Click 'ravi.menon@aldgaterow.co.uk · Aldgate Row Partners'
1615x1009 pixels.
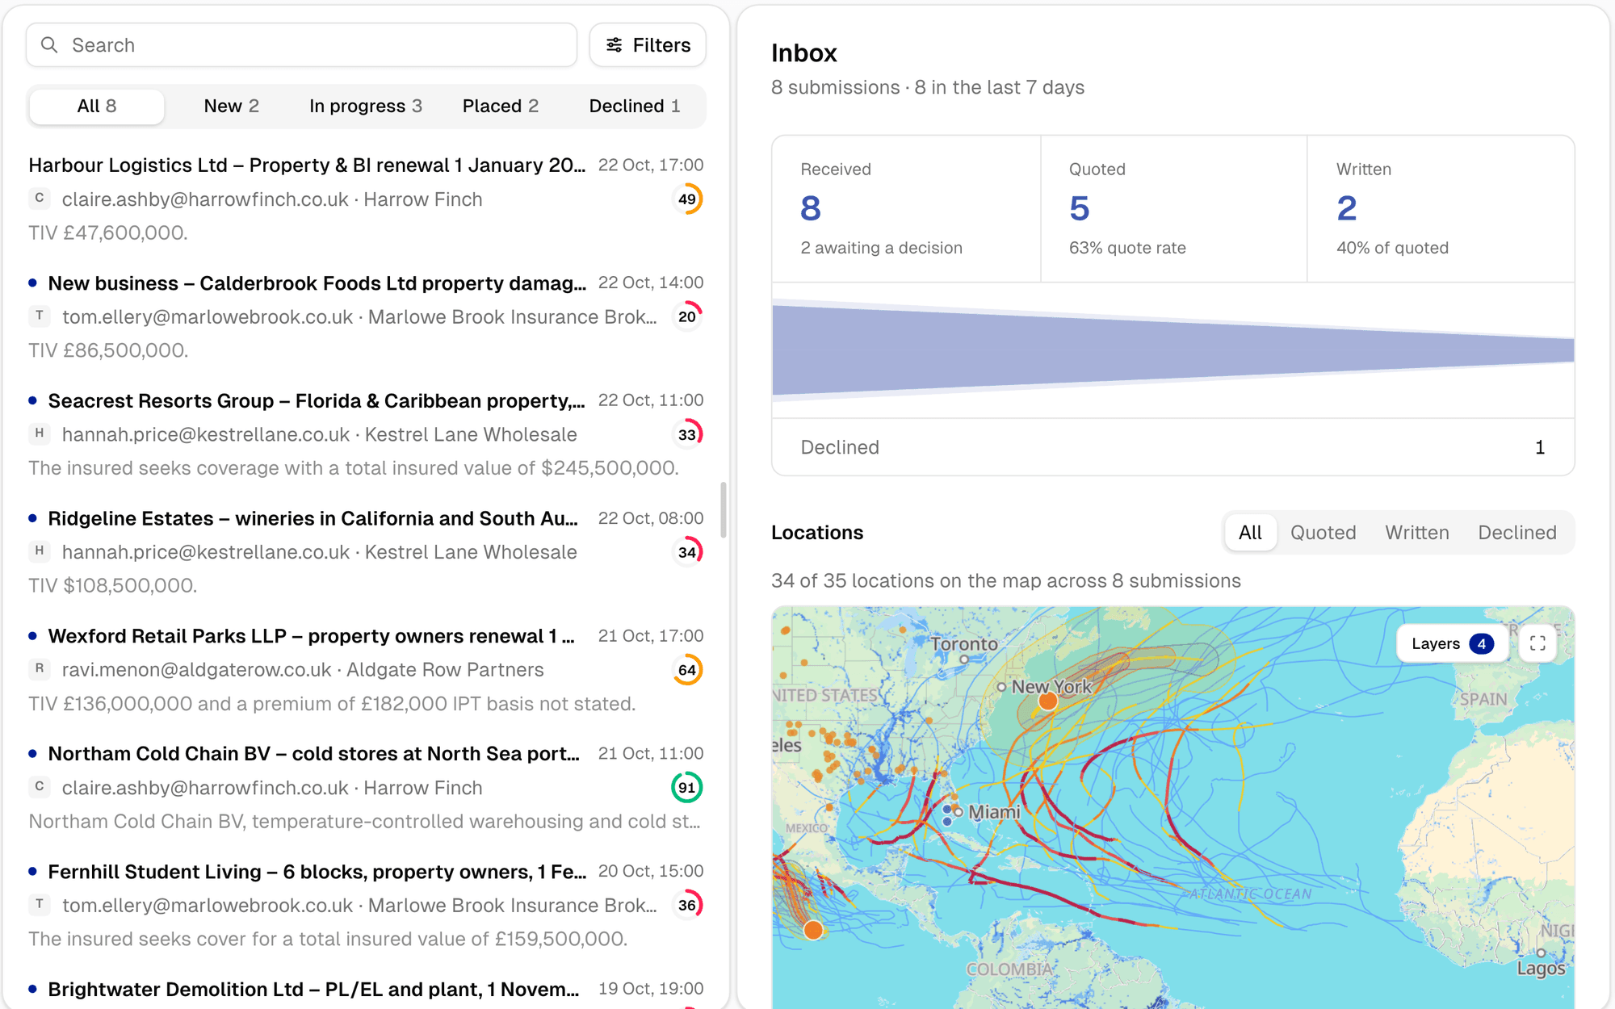point(303,670)
